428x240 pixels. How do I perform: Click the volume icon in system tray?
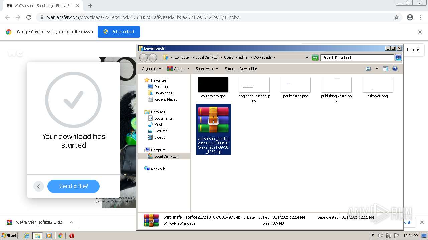[x=380, y=236]
